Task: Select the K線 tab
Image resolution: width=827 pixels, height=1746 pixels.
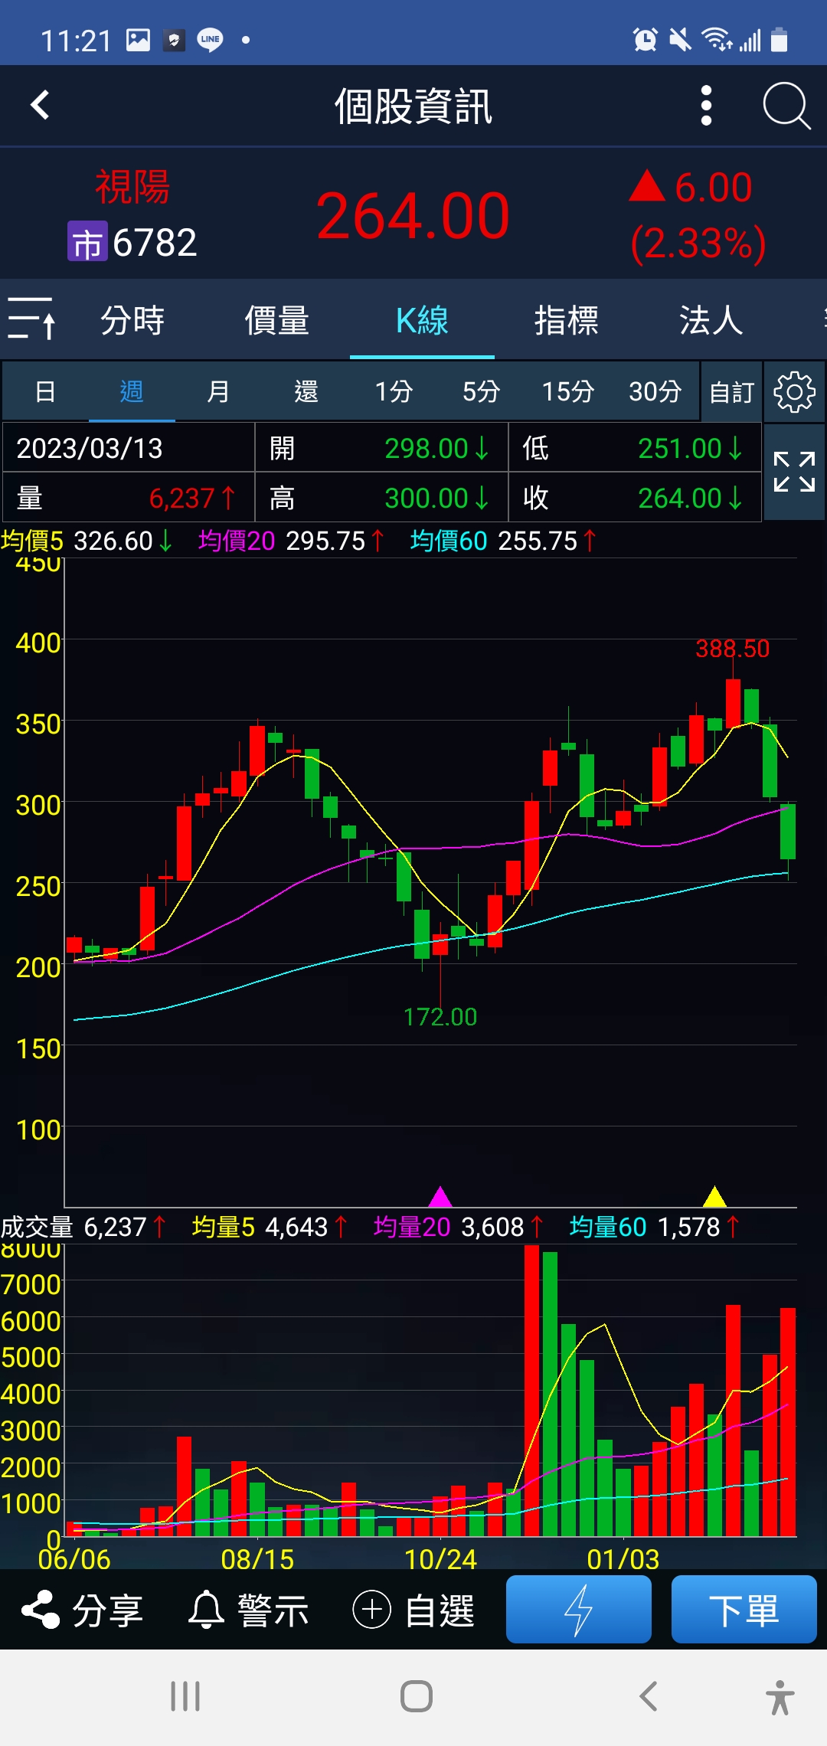Action: [422, 320]
